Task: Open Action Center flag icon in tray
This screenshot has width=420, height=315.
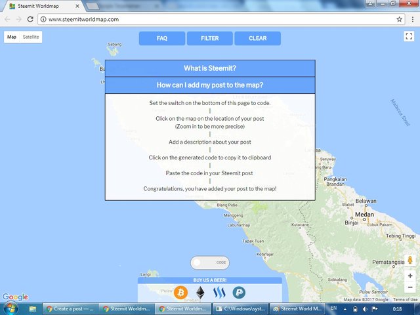Action: point(375,309)
